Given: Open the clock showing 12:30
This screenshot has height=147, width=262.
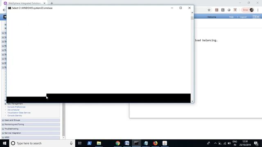Looking at the screenshot, I should 245,143.
